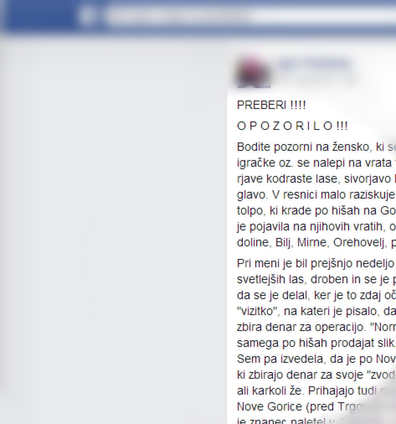Click the line starting 'je pojavila na njihovih'
Image resolution: width=396 pixels, height=424 pixels.
pyautogui.click(x=316, y=227)
